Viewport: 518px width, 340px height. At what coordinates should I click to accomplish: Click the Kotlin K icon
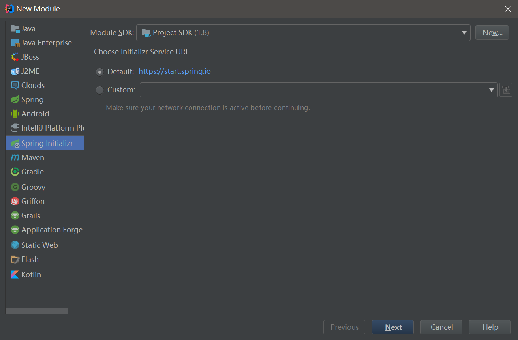click(15, 275)
